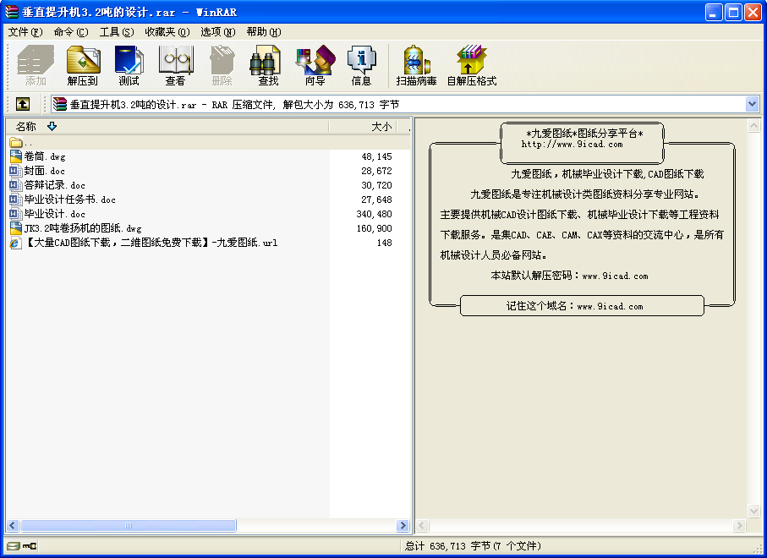Open the 文件(F) menu
Viewport: 767px width, 558px height.
pos(25,32)
